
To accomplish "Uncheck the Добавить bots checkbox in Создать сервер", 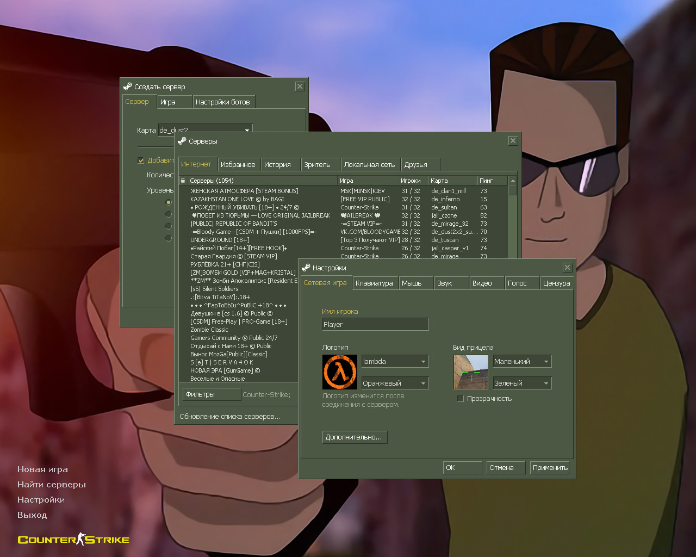I will pyautogui.click(x=141, y=160).
